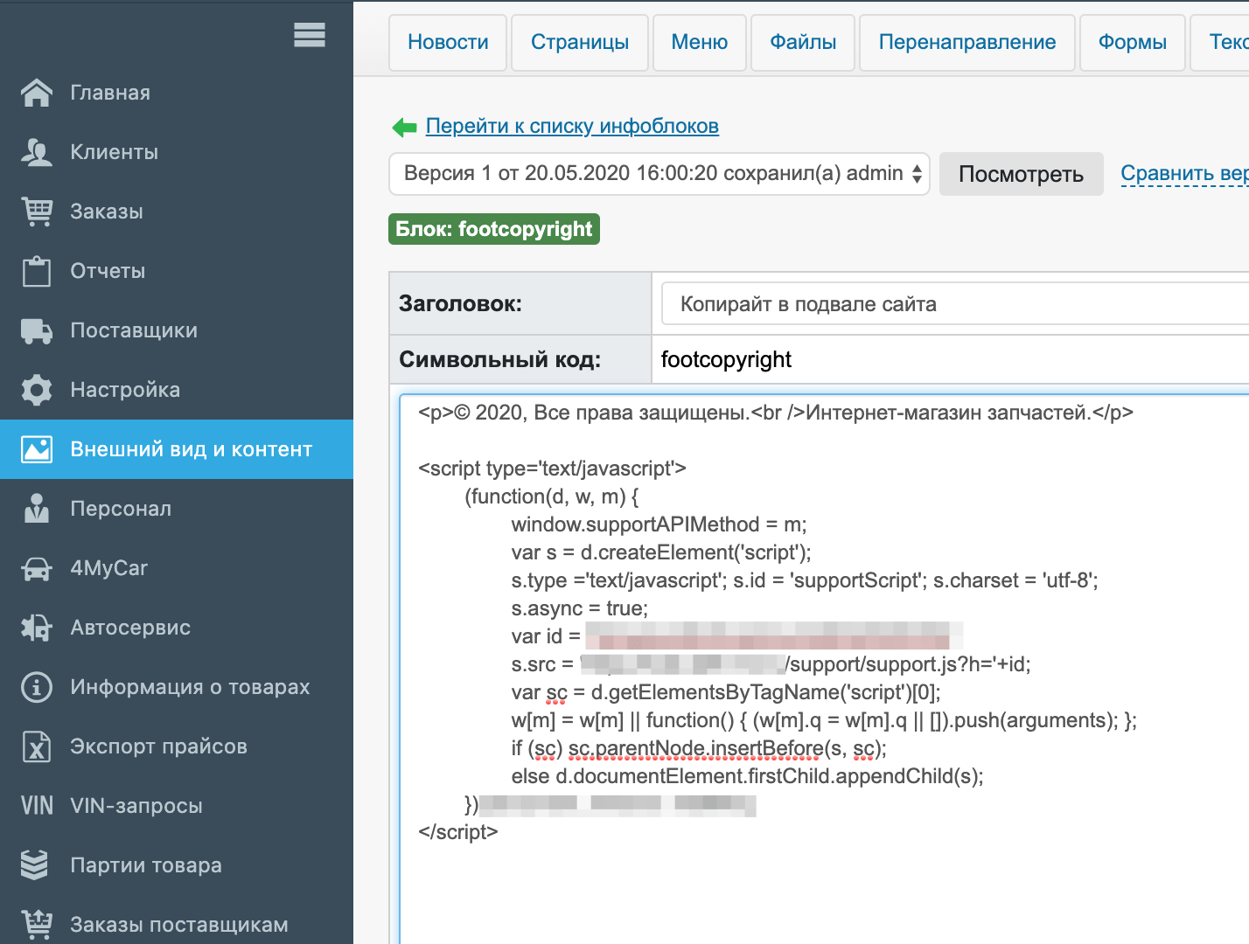Click the Символьный код: label
Viewport: 1249px width, 944px height.
click(x=499, y=359)
